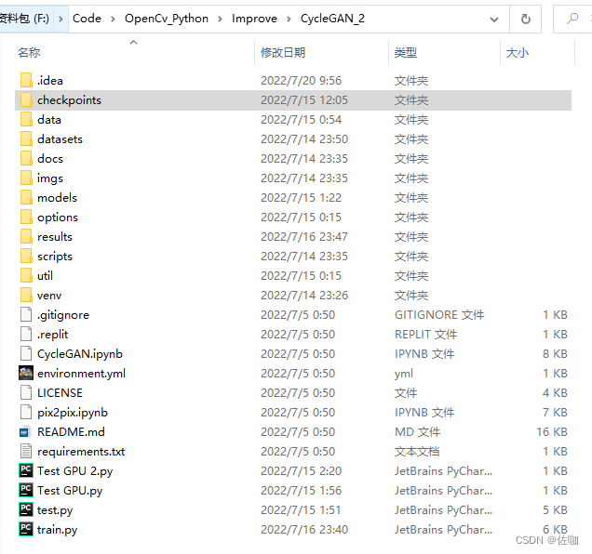Image resolution: width=592 pixels, height=554 pixels.
Task: Click the datasets folder icon
Action: click(26, 139)
